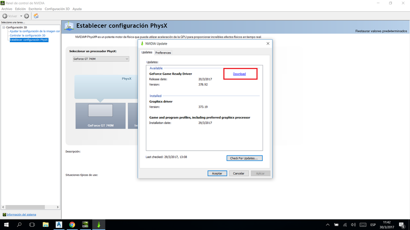Image resolution: width=410 pixels, height=230 pixels.
Task: Open Google Chrome from taskbar
Action: pyautogui.click(x=72, y=225)
